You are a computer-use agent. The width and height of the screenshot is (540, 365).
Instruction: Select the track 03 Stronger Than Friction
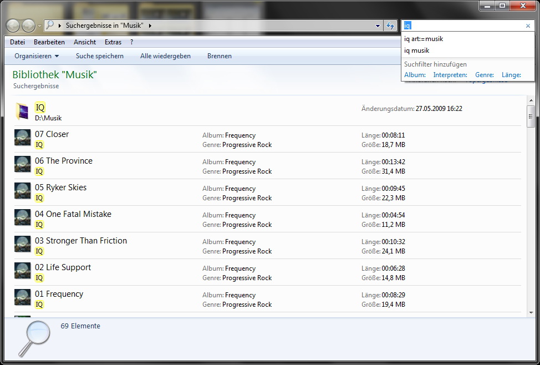coord(81,241)
